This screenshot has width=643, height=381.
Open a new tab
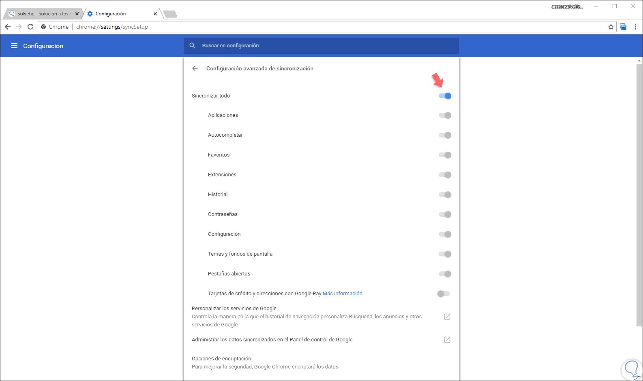170,14
